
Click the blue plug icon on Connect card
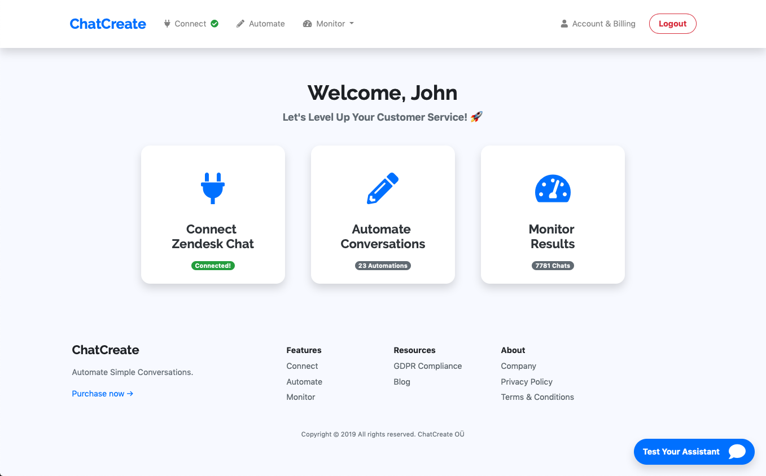[213, 188]
